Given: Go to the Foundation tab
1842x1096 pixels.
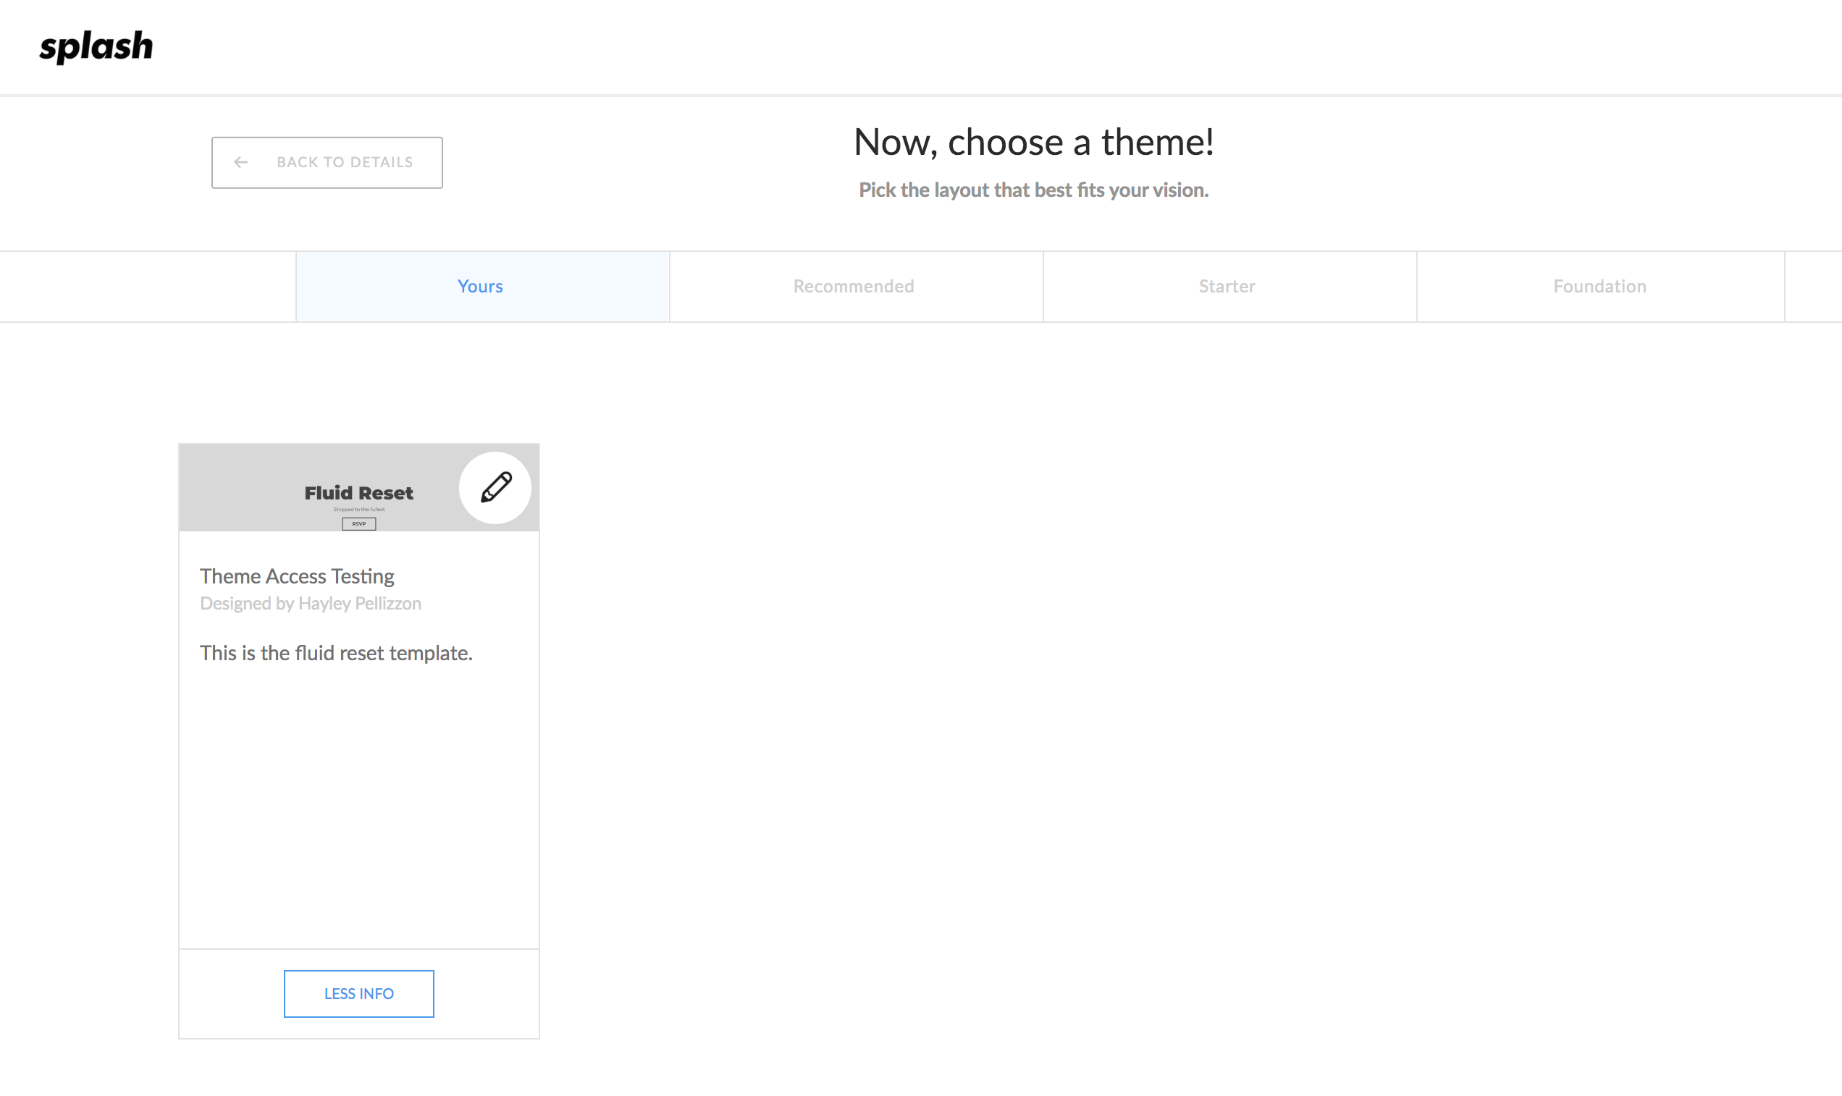Looking at the screenshot, I should pyautogui.click(x=1600, y=287).
